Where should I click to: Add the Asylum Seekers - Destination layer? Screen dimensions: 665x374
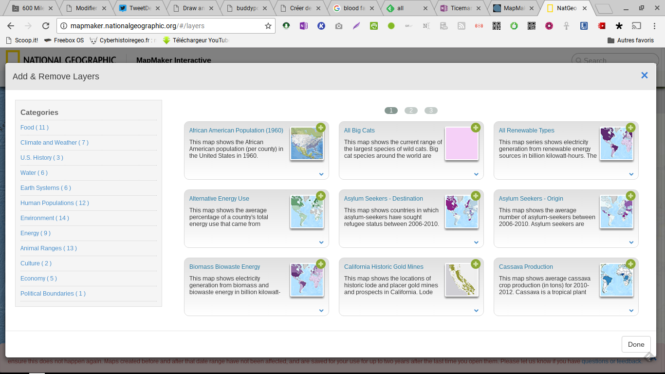pos(475,196)
